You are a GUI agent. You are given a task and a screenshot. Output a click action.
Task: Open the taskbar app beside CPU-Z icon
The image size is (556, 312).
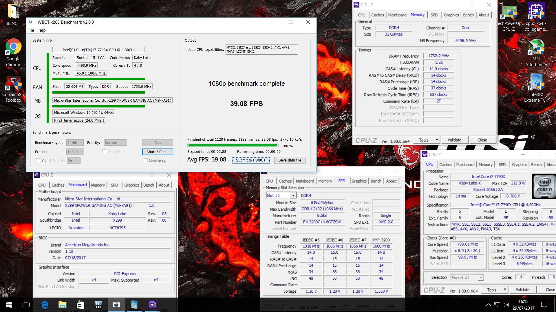point(134,305)
